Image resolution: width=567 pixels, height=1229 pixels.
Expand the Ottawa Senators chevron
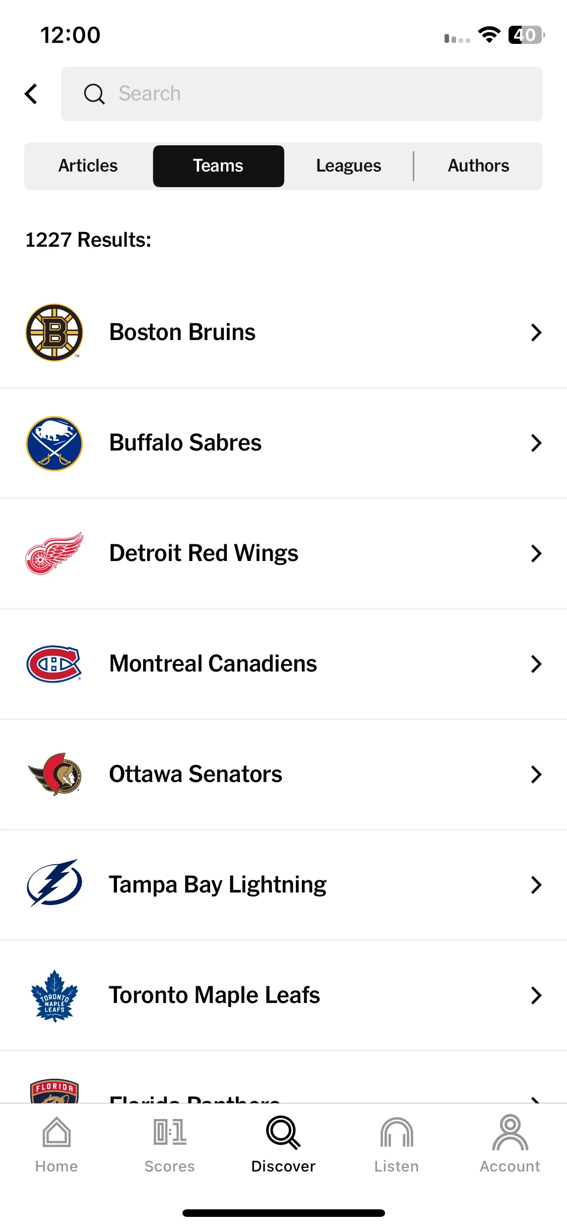click(536, 774)
